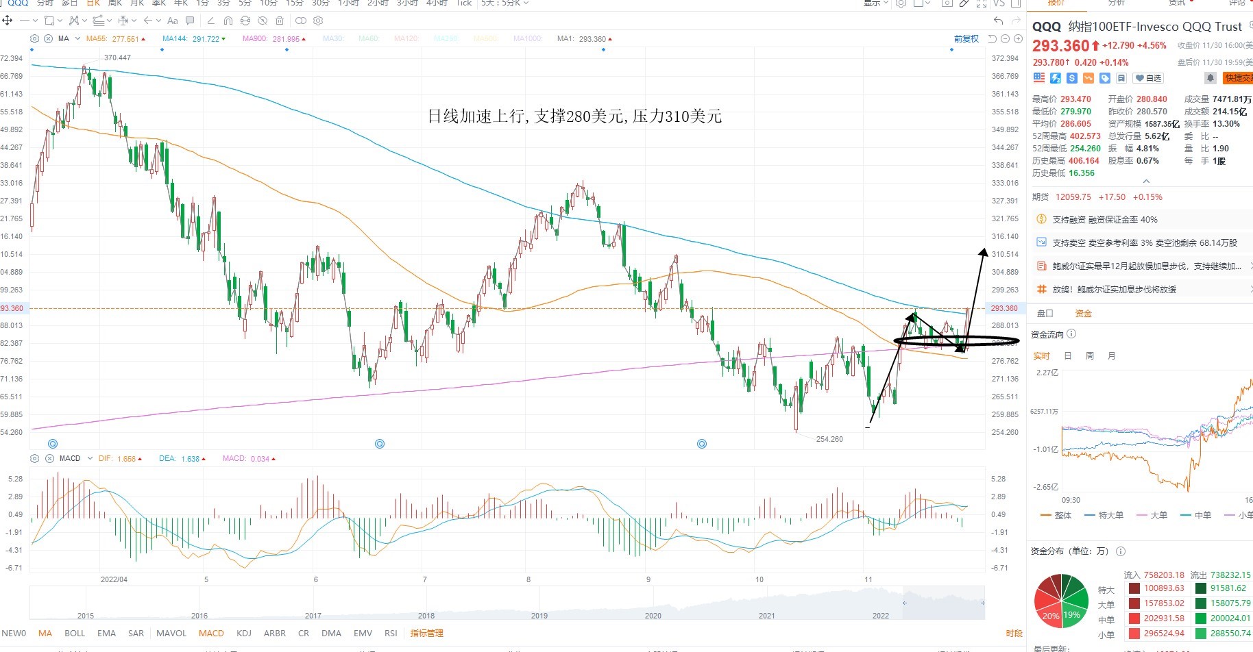Open the 鲍威尔证实最早12月起放慢加息 news link
This screenshot has height=652, width=1253.
pos(1147,266)
